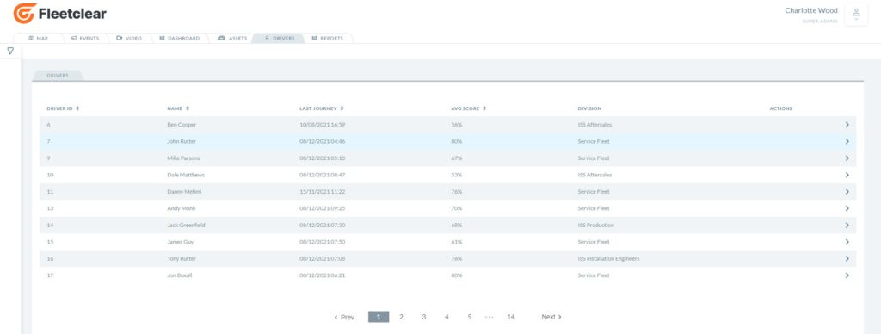
Task: Click Mike Parsons' 67% average score
Action: click(456, 158)
